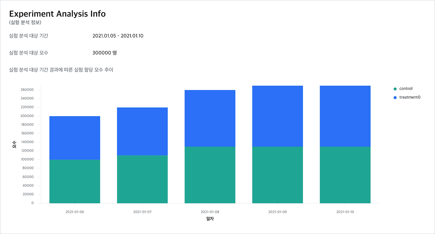Select the control bar for 2021-01-08
Viewport: 435px width, 234px height.
click(210, 175)
